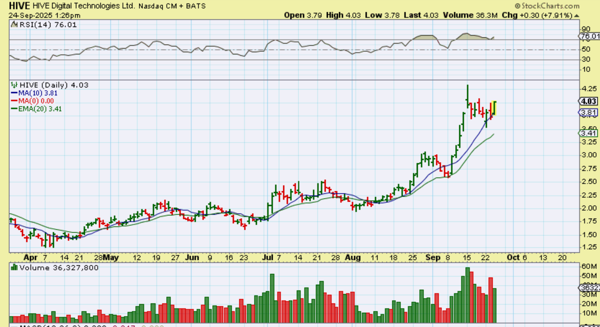Click the 76.01 RSI value tag

pyautogui.click(x=589, y=36)
